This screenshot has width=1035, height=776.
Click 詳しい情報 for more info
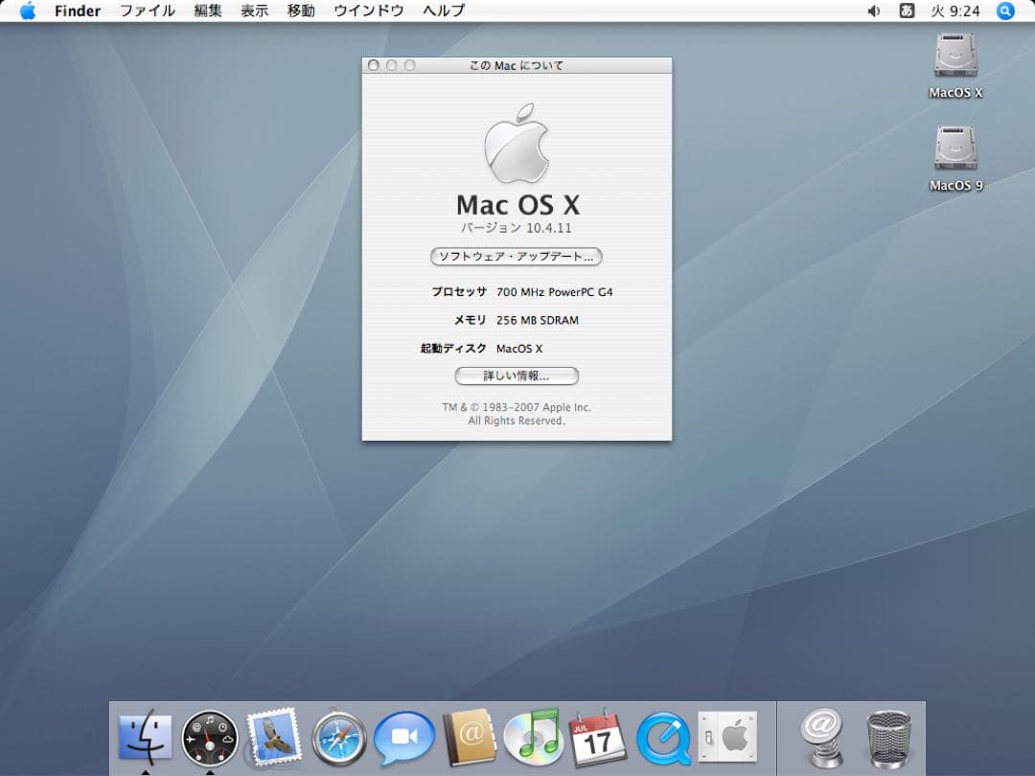(x=517, y=376)
